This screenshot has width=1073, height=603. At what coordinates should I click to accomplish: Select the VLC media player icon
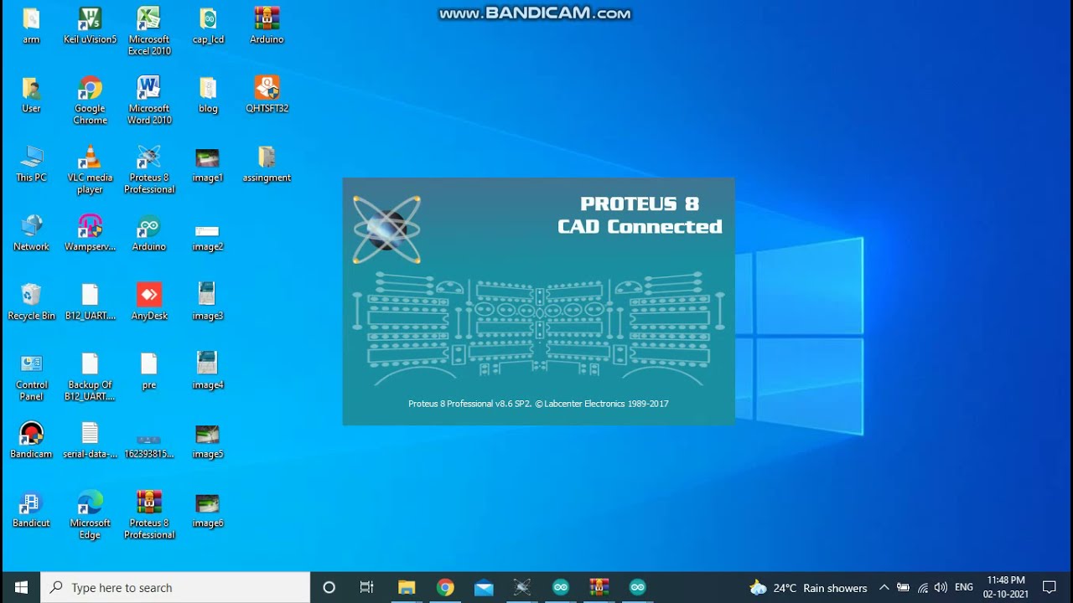coord(90,157)
